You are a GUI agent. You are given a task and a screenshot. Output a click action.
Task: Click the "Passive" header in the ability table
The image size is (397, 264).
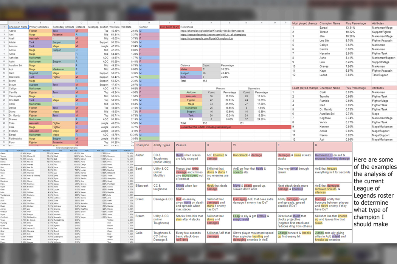[x=181, y=145]
